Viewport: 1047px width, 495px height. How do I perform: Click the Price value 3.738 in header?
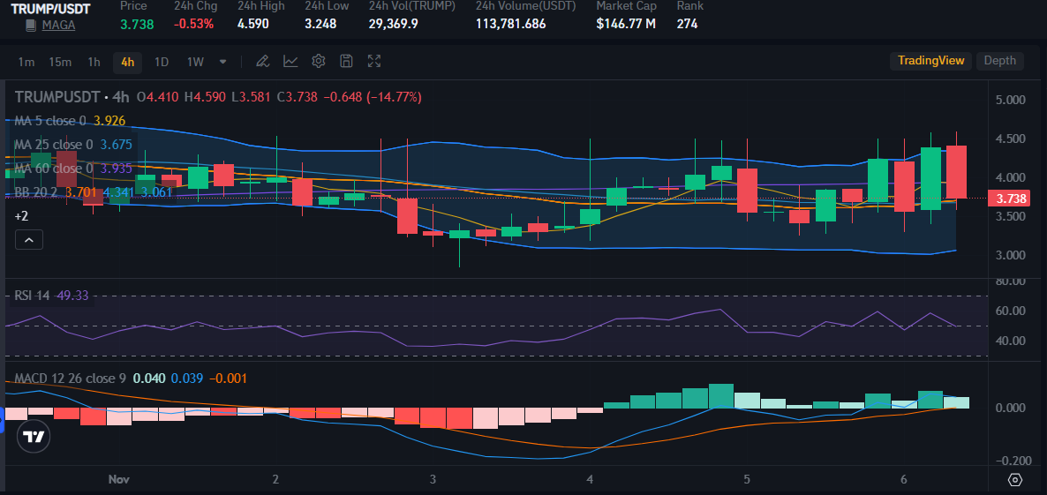tap(137, 24)
